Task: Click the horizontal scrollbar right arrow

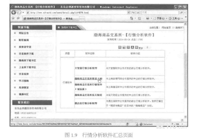Action: (182, 120)
